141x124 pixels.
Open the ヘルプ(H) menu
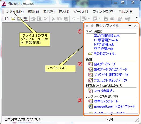[126, 12]
